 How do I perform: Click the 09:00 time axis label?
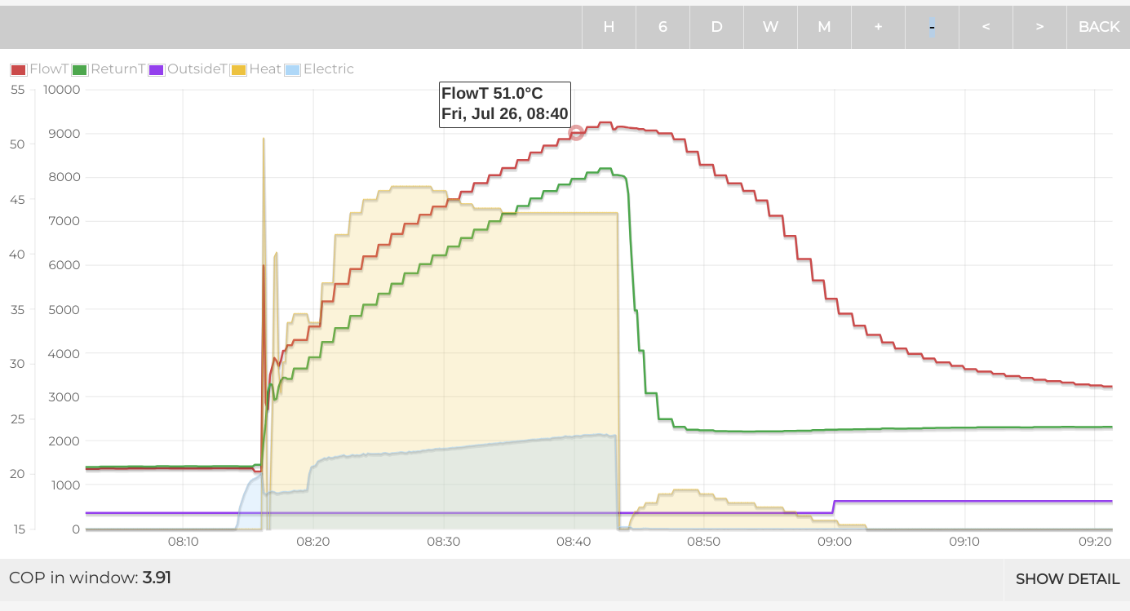coord(834,542)
